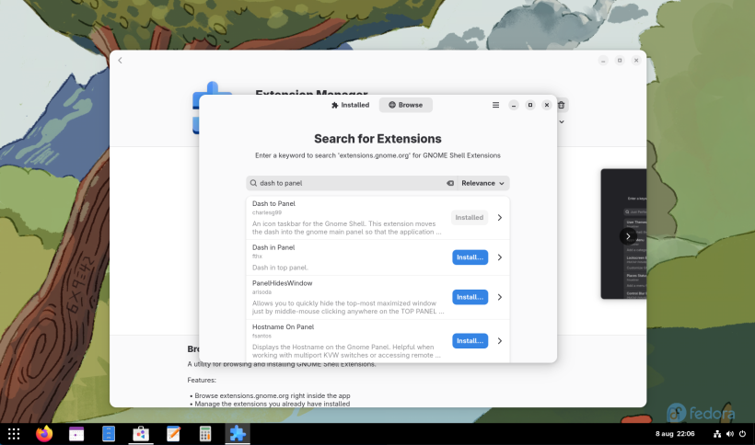755x445 pixels.
Task: Expand Dash in Panel details chevron
Action: pos(500,257)
